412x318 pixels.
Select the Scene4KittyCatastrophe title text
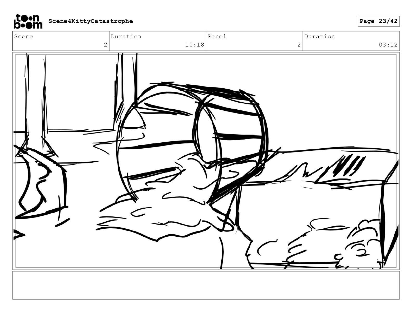pos(91,21)
